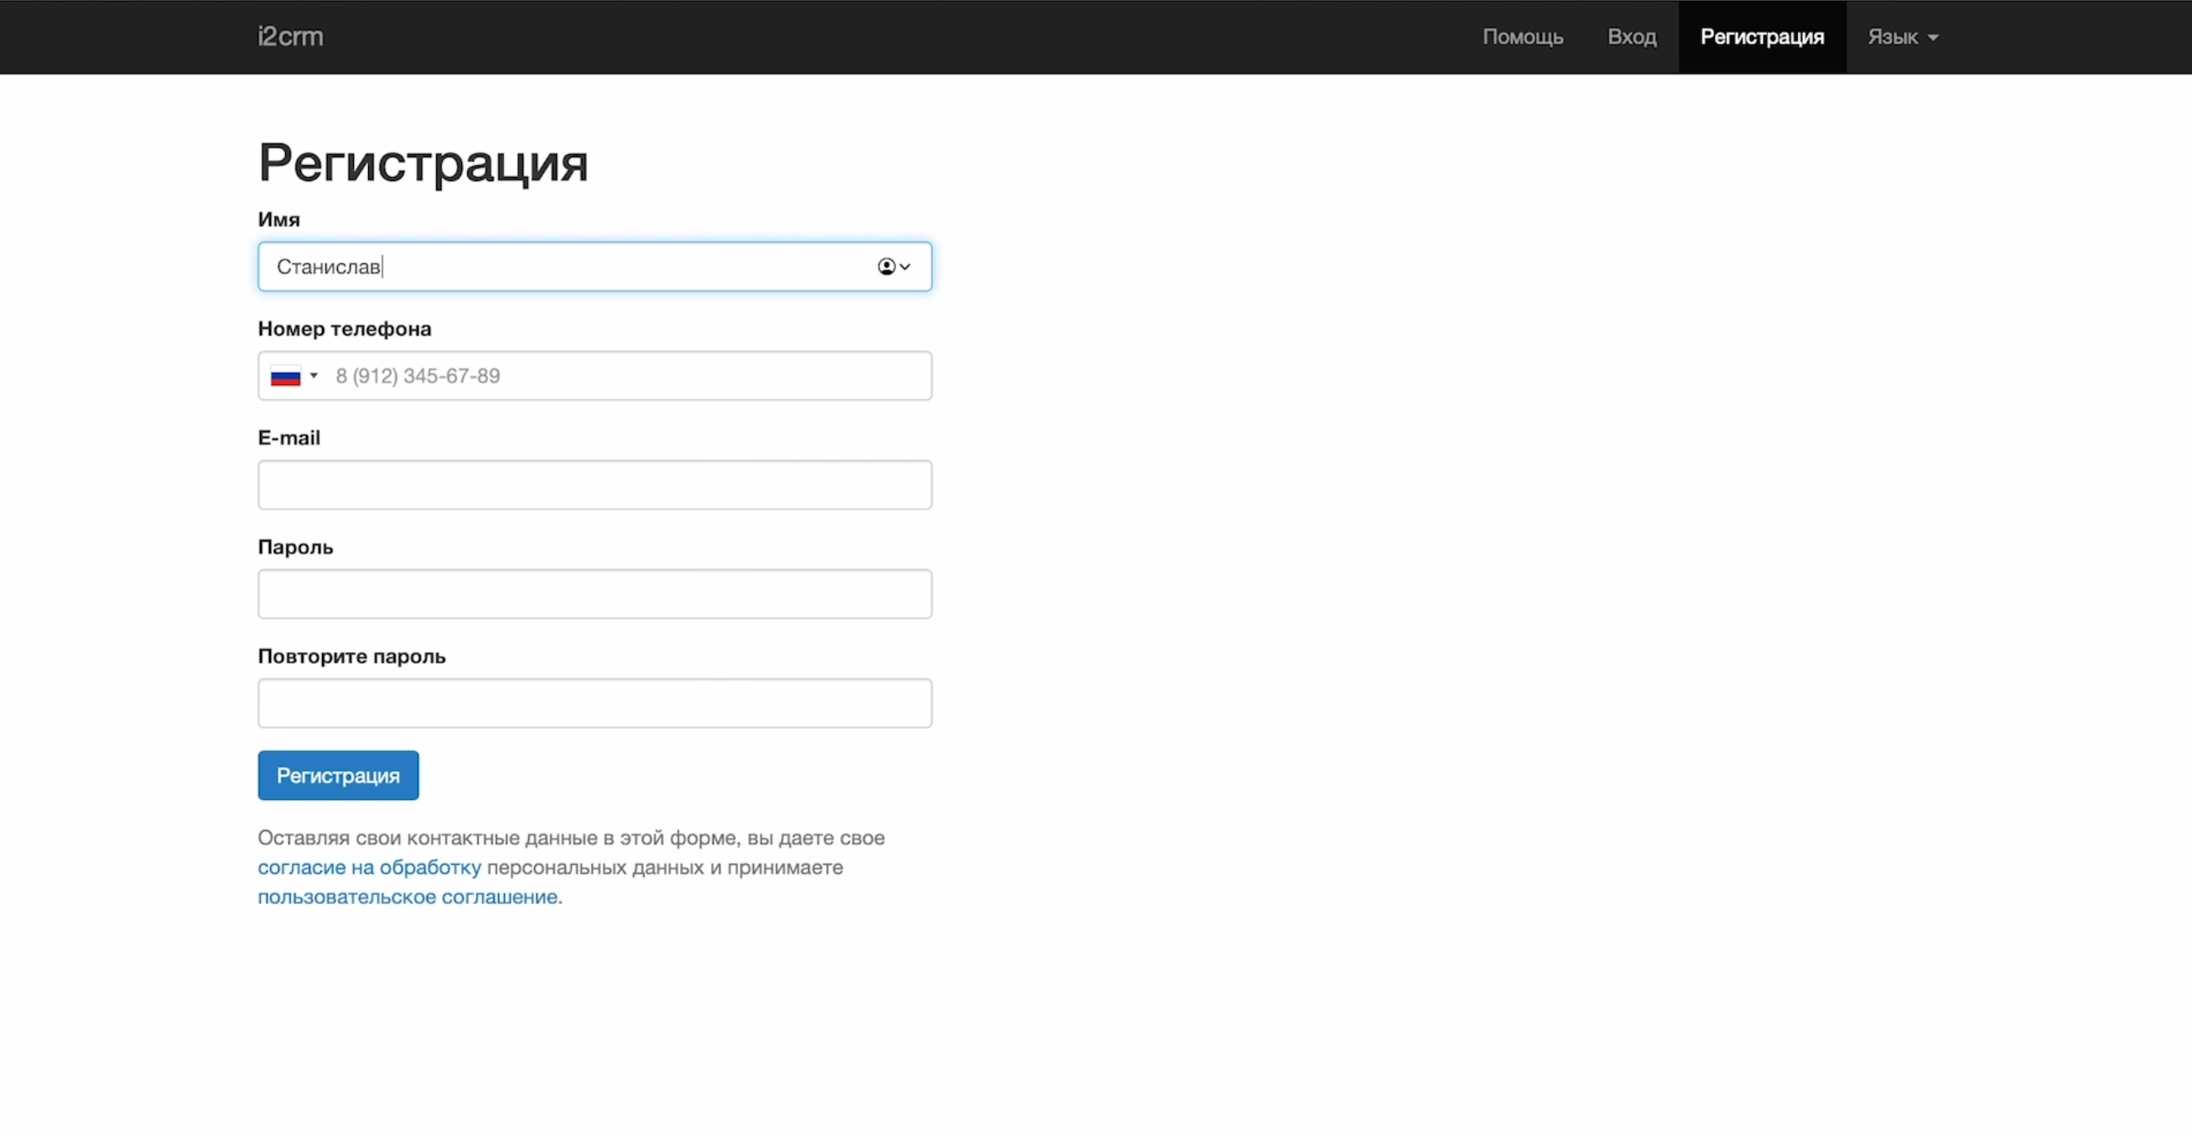The image size is (2192, 1134).
Task: Focus the Имя field containing Станислав
Action: click(562, 267)
